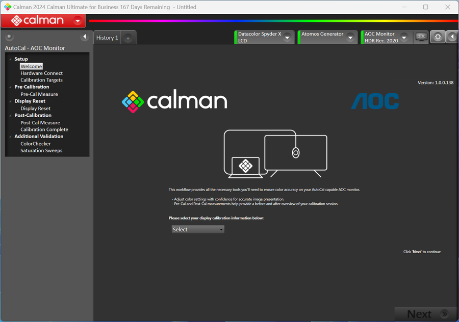Click the Calman dropdown arrow in red header
459x322 pixels.
point(78,21)
